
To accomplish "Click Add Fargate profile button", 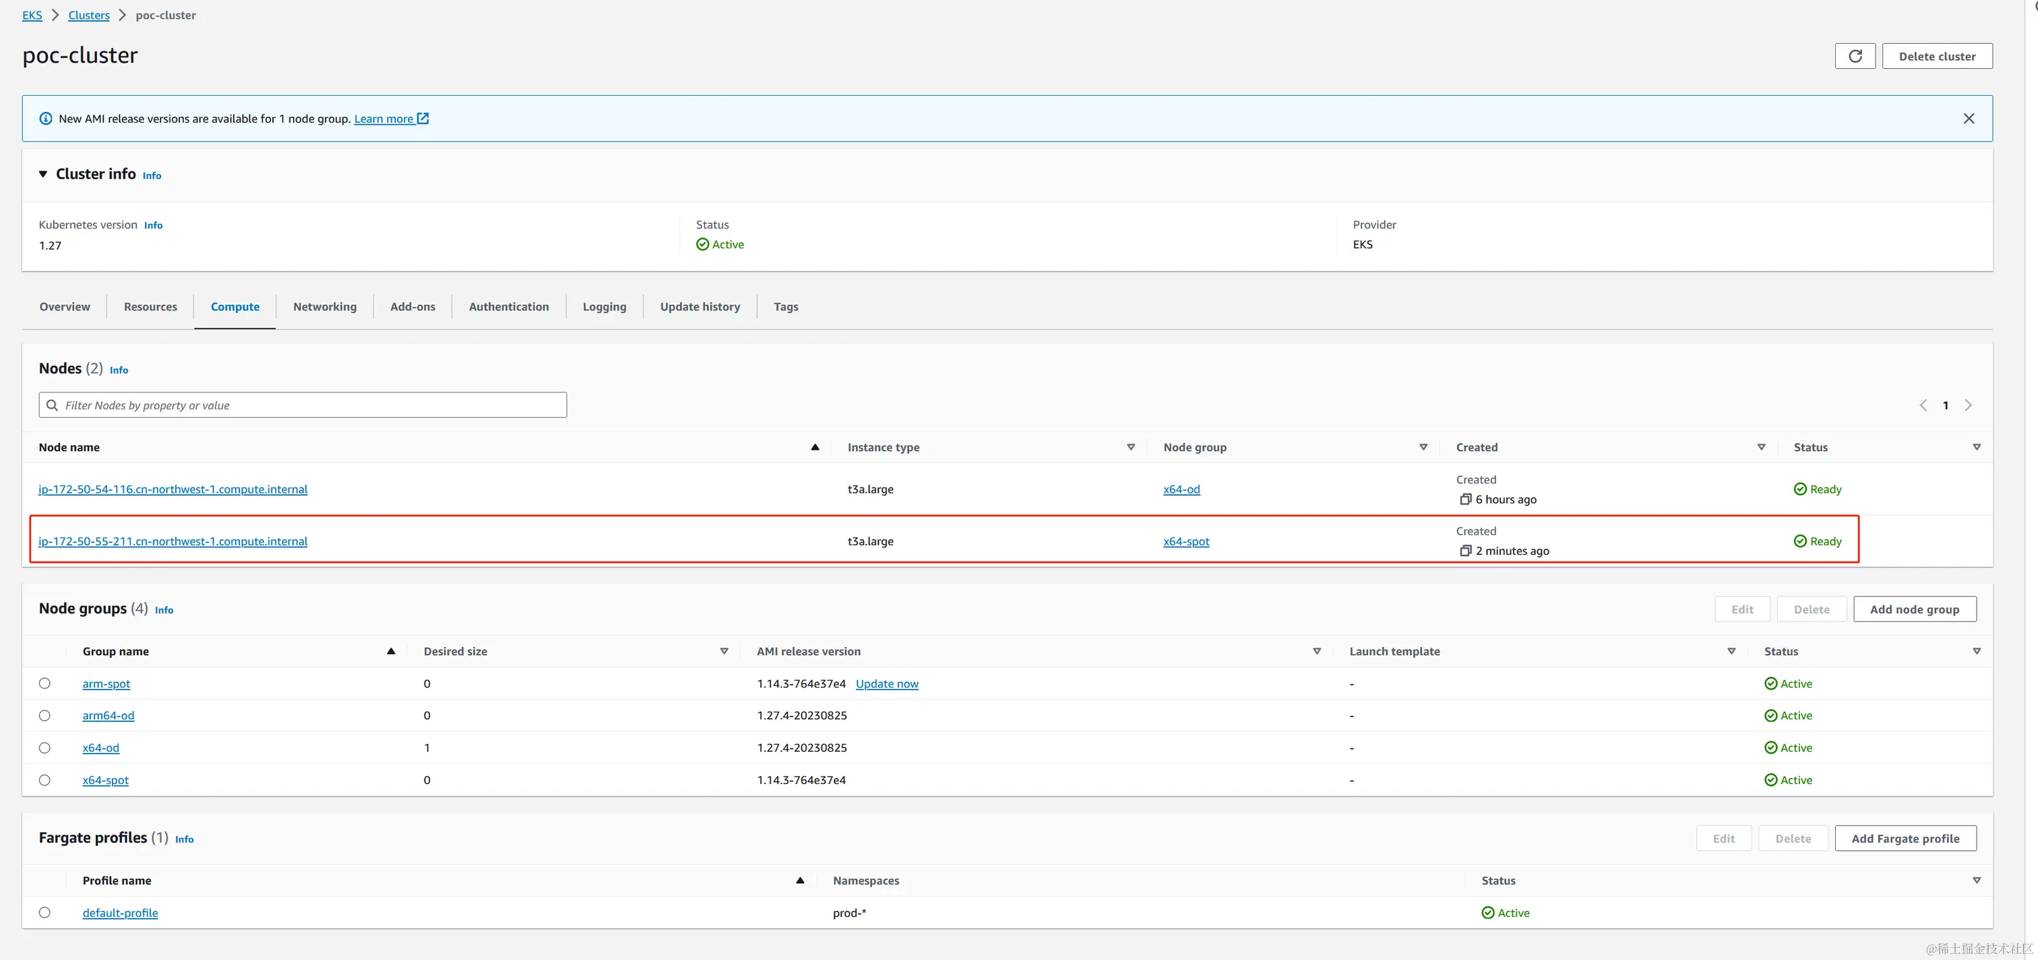I will click(1905, 839).
